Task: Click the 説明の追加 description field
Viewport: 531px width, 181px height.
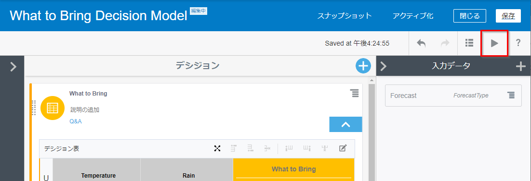Action: click(x=85, y=110)
